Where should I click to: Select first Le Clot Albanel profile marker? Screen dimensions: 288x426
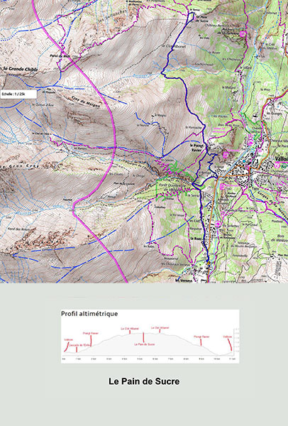[x=130, y=329]
